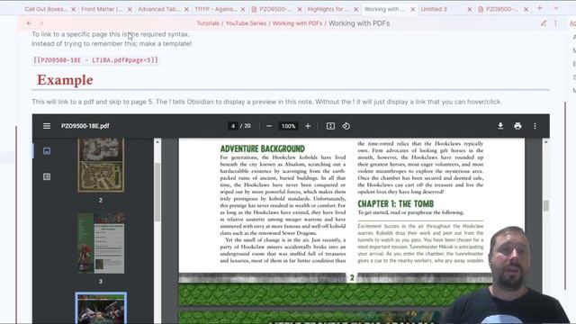
Task: Select the highlighted page 4 thumbnail
Action: (101, 308)
